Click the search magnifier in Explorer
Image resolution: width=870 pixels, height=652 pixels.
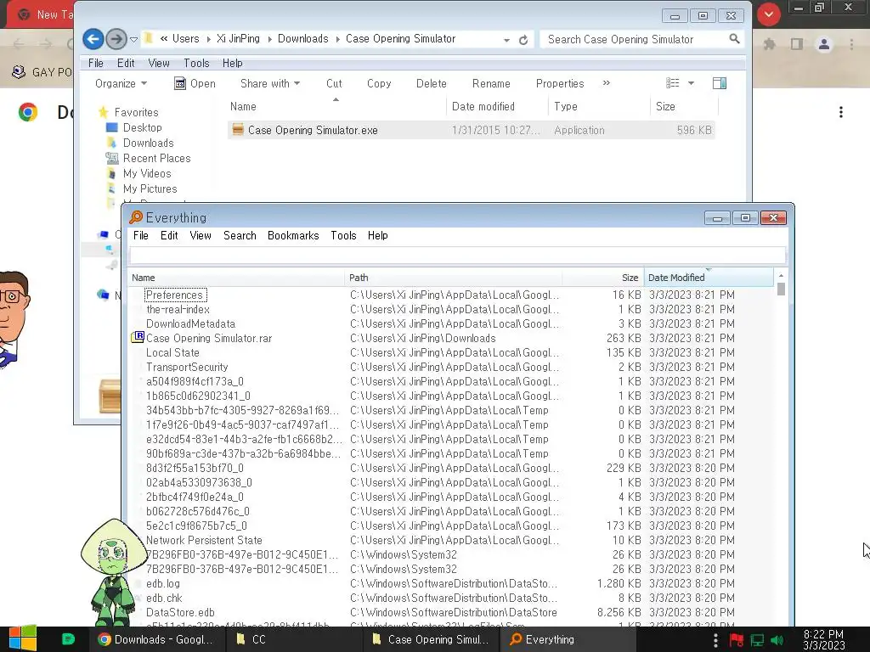[734, 39]
